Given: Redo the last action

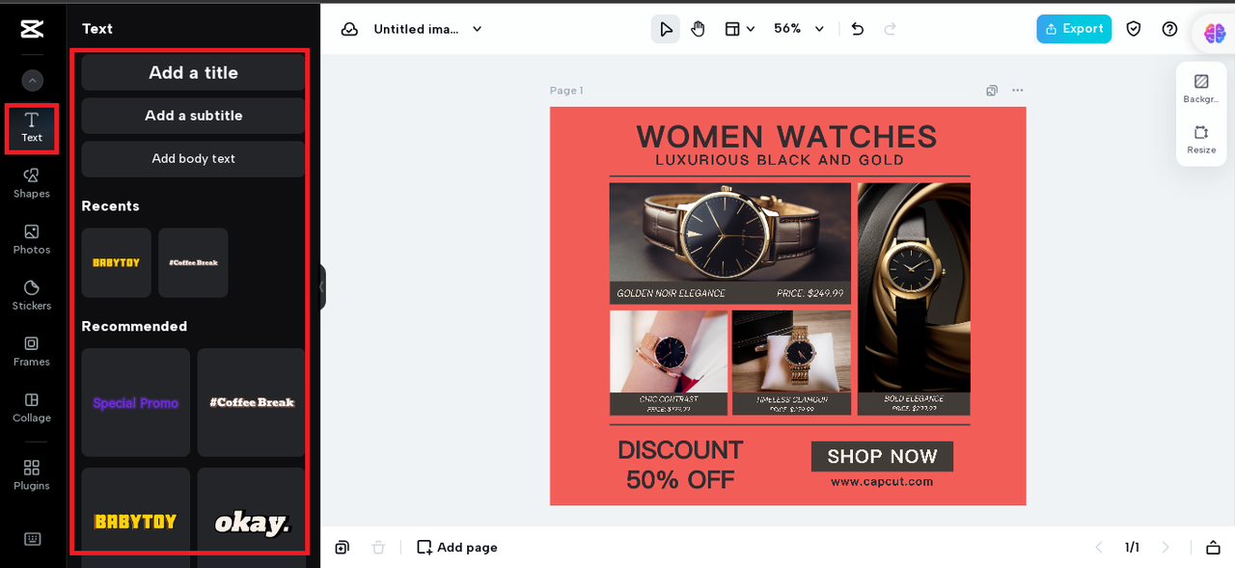Looking at the screenshot, I should point(890,29).
